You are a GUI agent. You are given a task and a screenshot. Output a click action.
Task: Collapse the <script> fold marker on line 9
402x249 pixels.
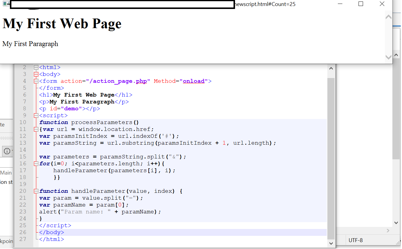tap(36, 116)
